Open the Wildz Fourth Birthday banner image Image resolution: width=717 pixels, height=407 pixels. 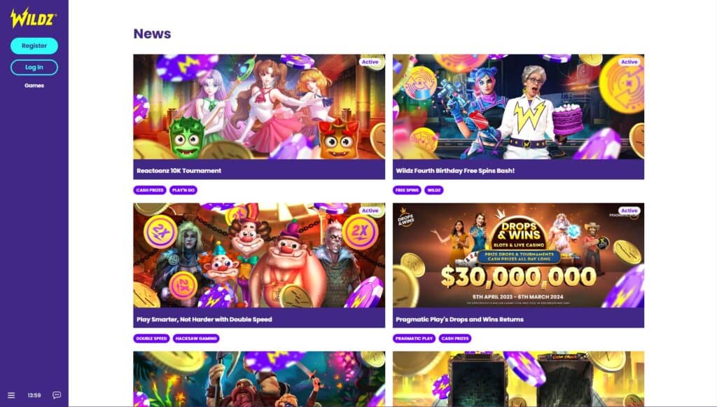(519, 106)
